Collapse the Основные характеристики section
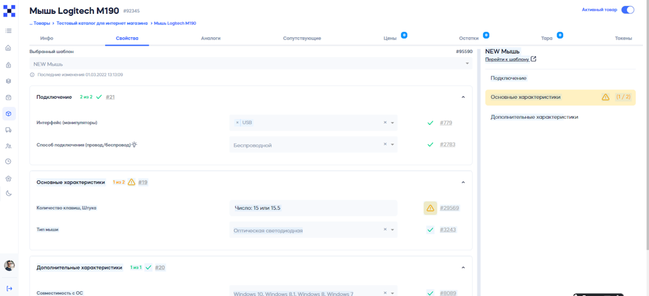649x296 pixels. coord(463,182)
